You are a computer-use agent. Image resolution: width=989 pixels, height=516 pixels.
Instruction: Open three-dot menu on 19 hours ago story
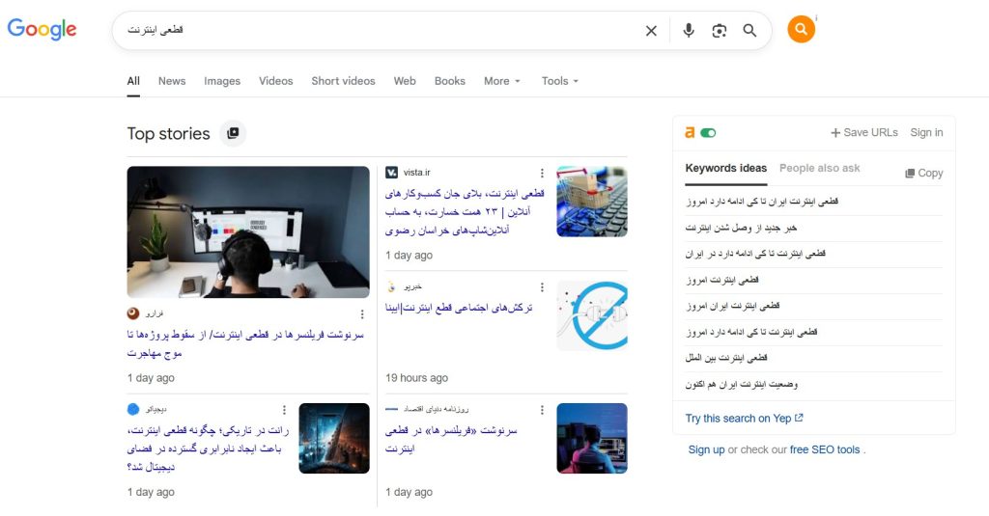[x=542, y=287]
